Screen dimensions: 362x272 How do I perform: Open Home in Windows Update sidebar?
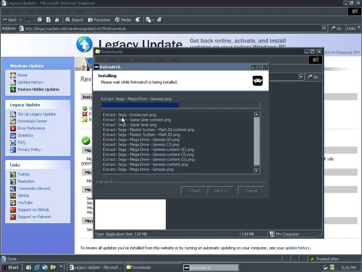click(22, 75)
